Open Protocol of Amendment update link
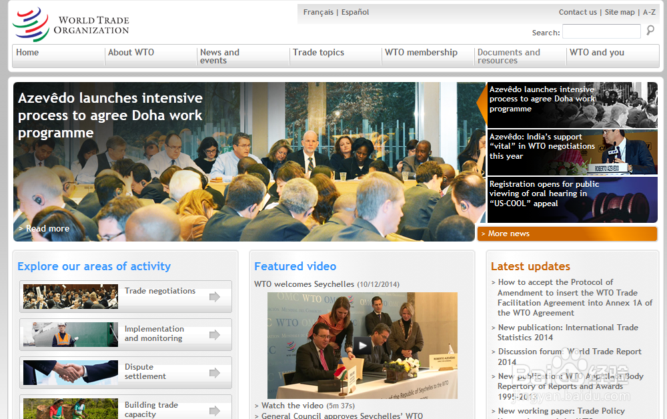Screen dimensions: 667x419 [x=575, y=298]
